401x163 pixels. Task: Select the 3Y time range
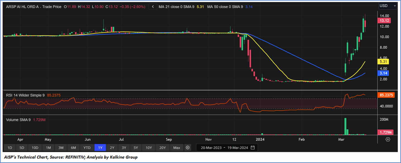(124, 148)
